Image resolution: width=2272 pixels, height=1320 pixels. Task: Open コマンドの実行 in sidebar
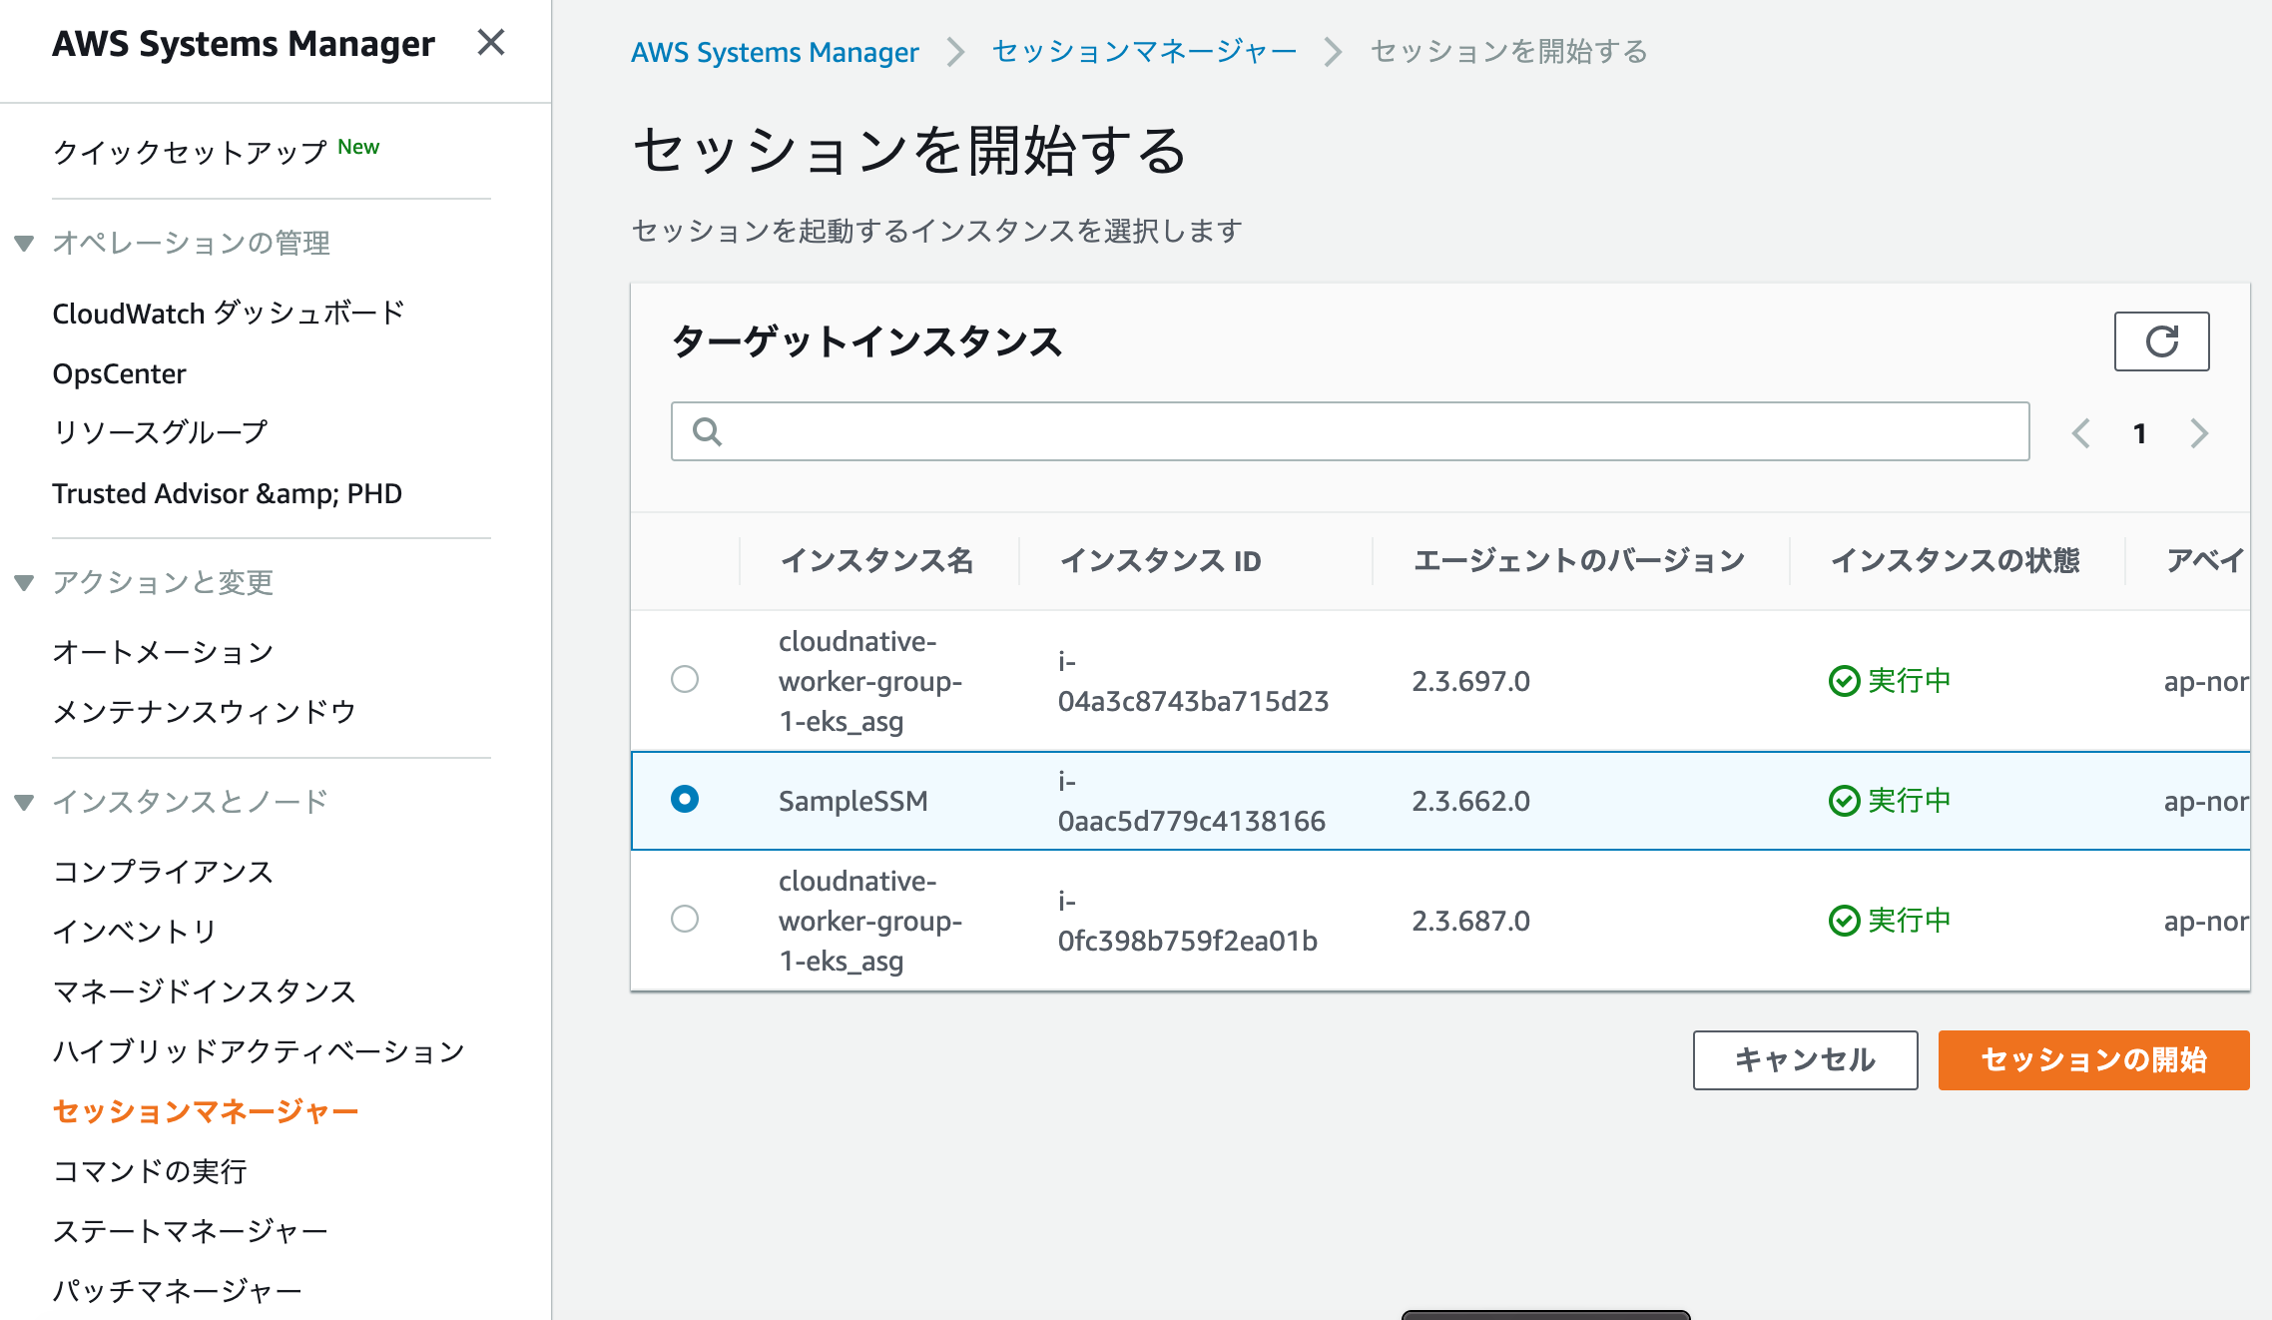point(150,1171)
